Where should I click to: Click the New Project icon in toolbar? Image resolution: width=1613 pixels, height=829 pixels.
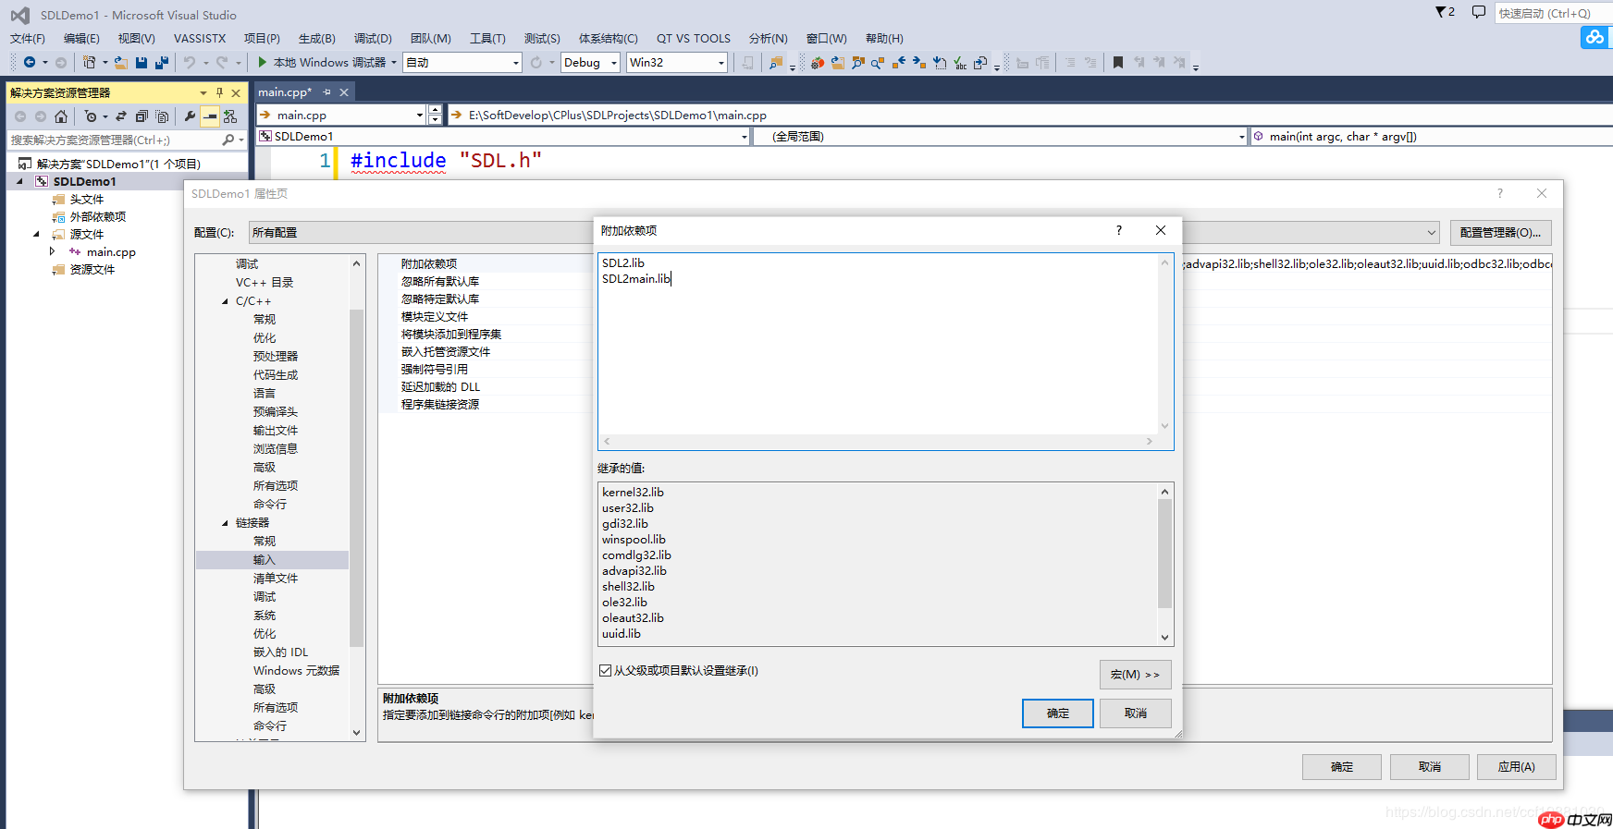pyautogui.click(x=89, y=62)
